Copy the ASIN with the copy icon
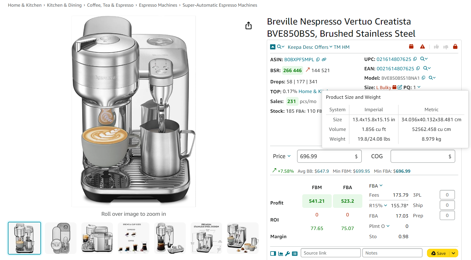The width and height of the screenshot is (471, 260). pyautogui.click(x=318, y=59)
